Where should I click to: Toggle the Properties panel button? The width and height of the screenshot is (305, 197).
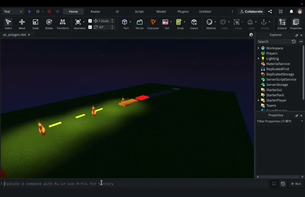pos(296,24)
